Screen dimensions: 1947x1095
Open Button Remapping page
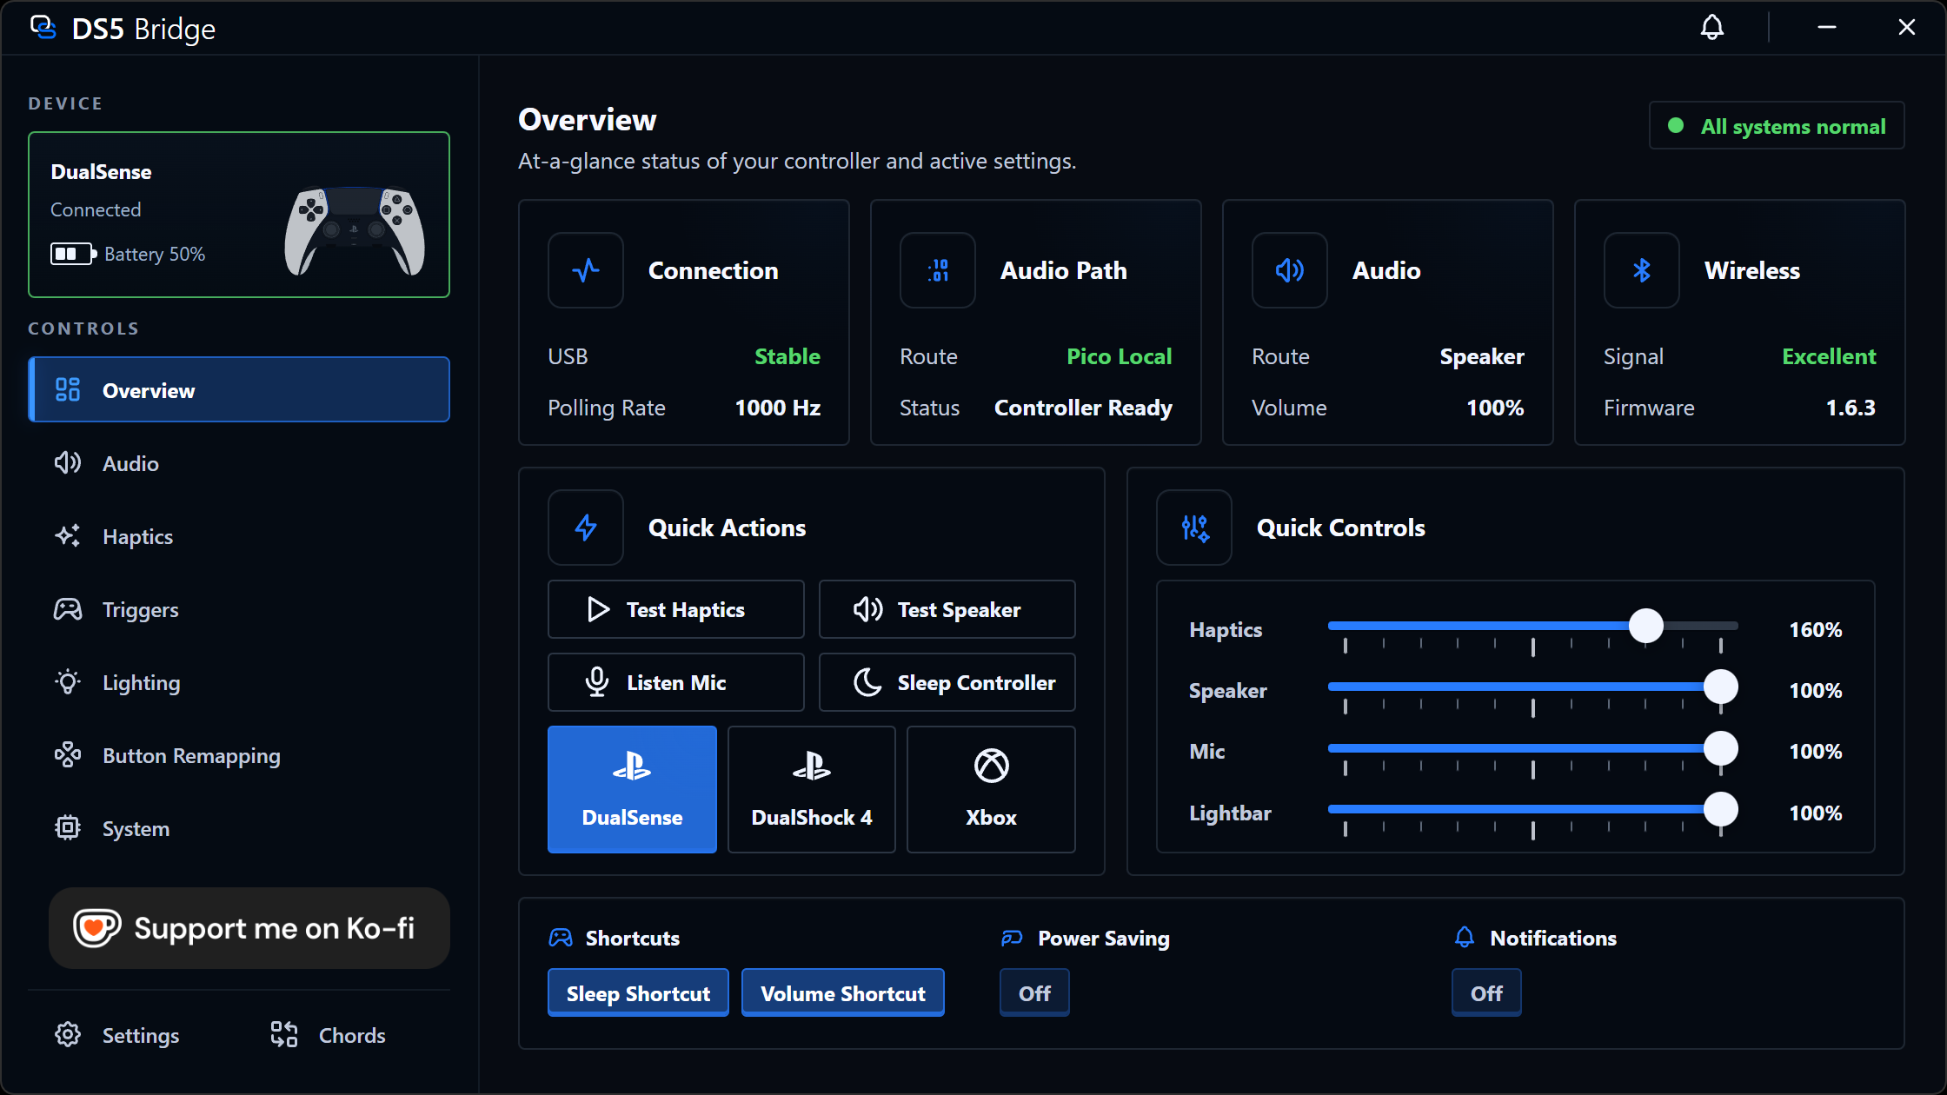tap(239, 755)
